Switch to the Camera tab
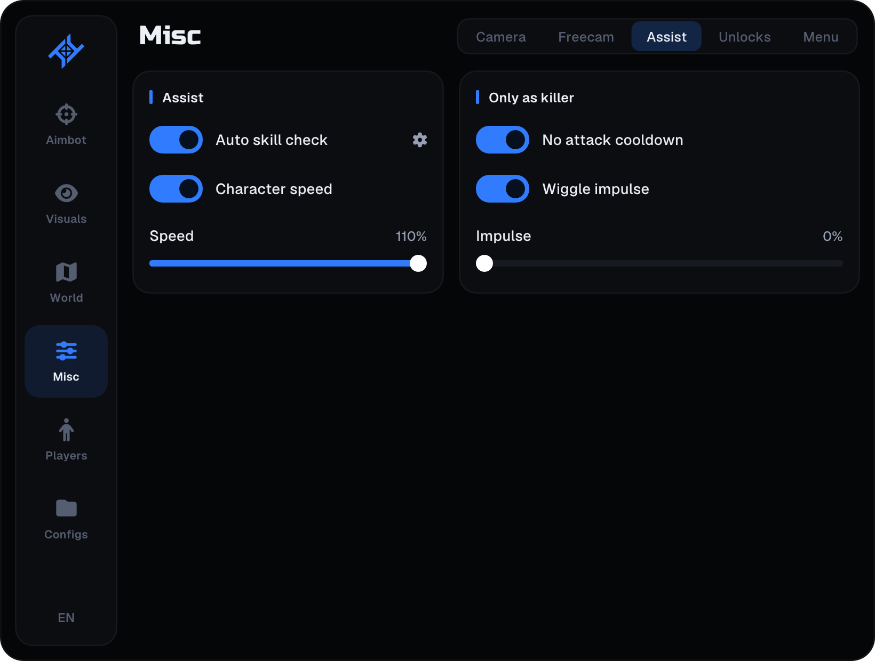The image size is (875, 661). pyautogui.click(x=501, y=37)
